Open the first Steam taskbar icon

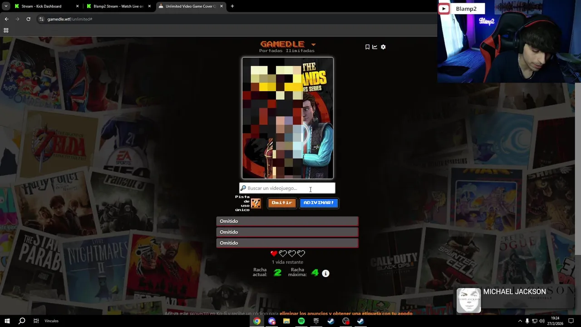(331, 321)
